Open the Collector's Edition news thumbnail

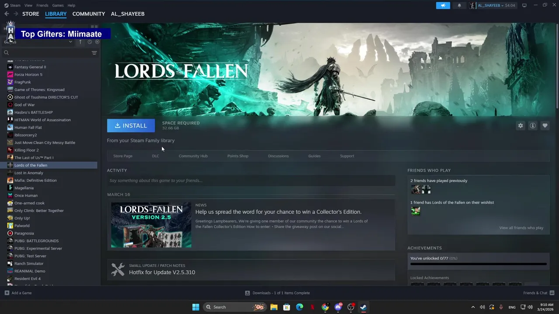(x=151, y=225)
